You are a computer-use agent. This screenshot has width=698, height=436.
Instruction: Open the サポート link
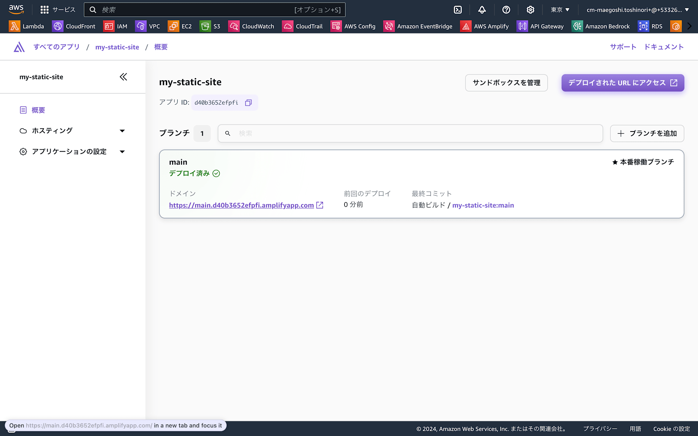(623, 47)
